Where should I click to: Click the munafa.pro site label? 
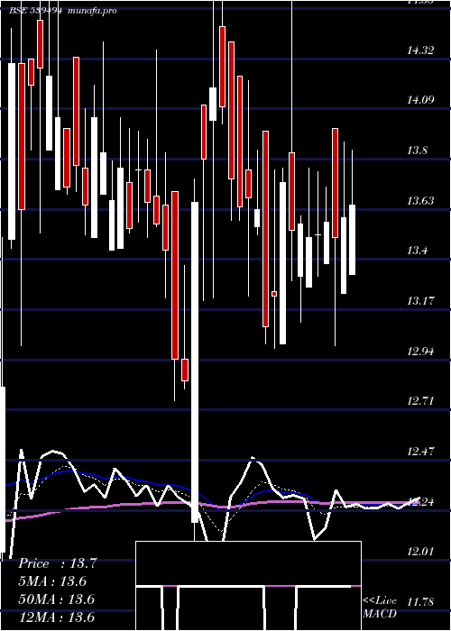93,11
